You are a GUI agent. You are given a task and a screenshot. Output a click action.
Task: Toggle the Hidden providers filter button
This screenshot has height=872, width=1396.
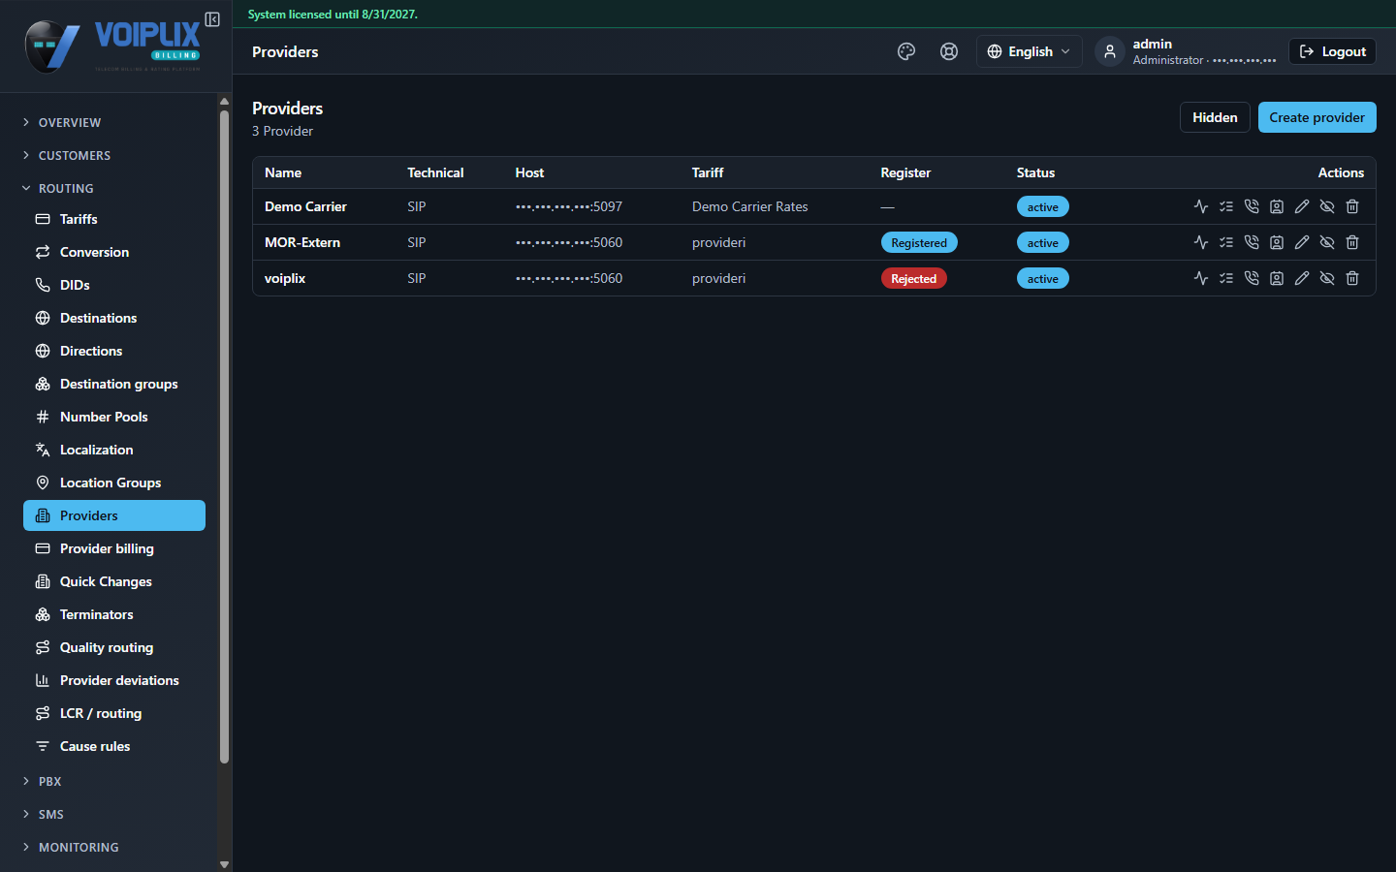click(1215, 117)
